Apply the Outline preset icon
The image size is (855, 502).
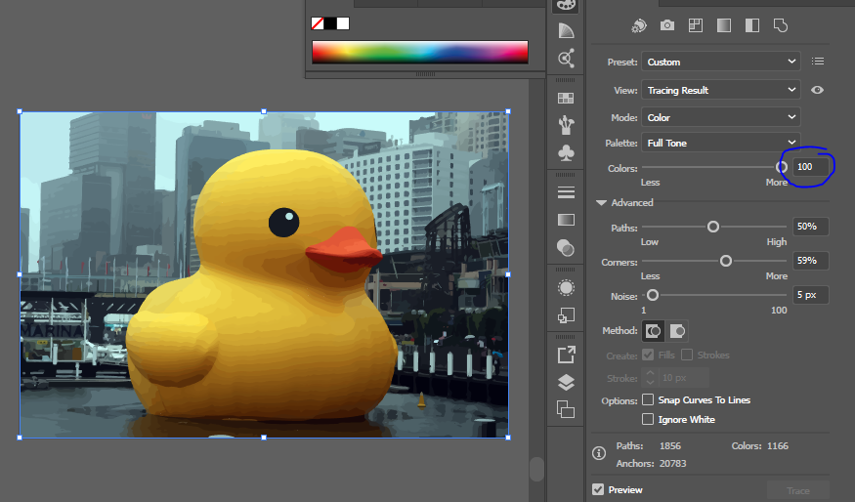[781, 25]
